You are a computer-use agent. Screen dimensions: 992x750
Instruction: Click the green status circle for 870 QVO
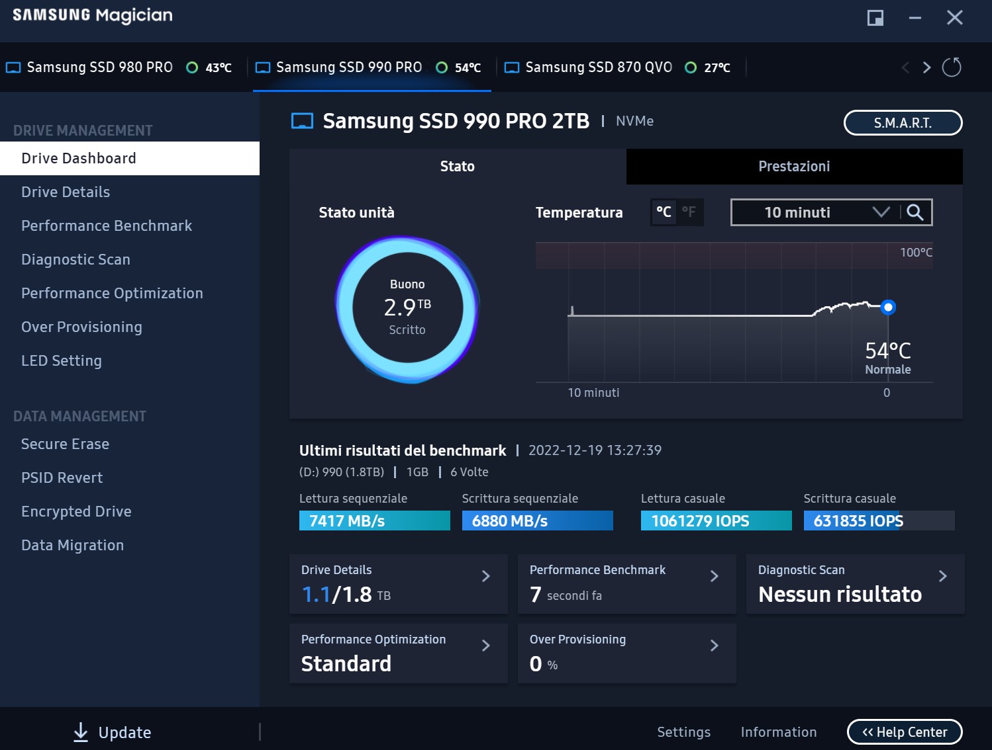tap(691, 67)
